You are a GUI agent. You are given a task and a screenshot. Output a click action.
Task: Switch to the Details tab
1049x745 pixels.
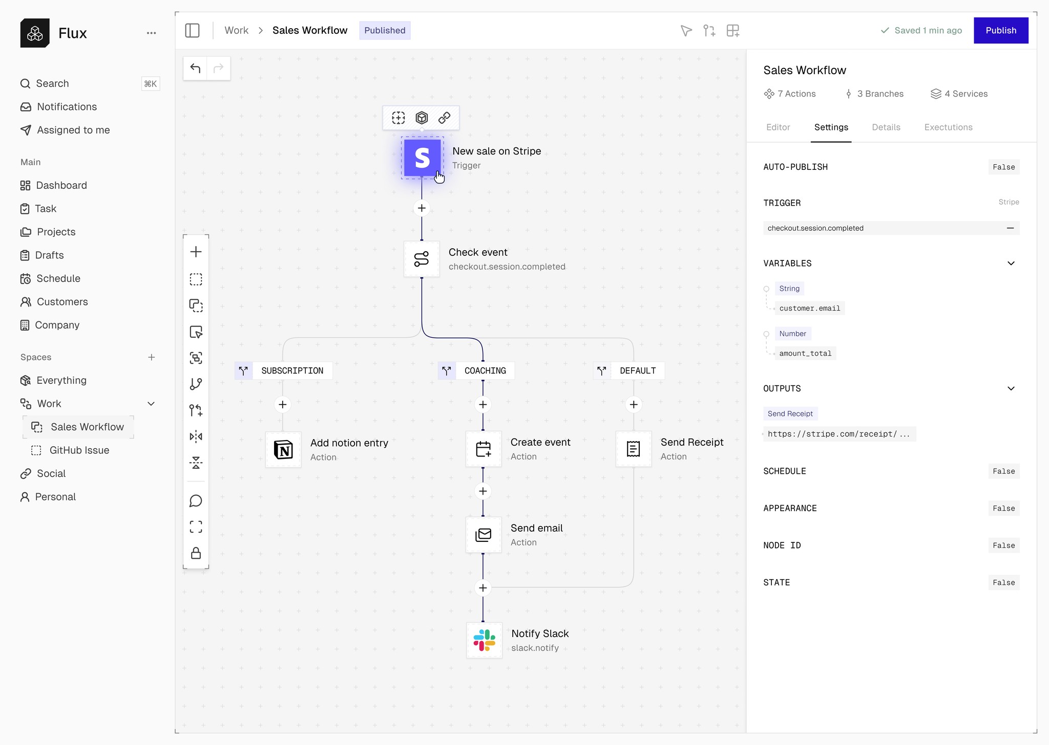pos(886,127)
